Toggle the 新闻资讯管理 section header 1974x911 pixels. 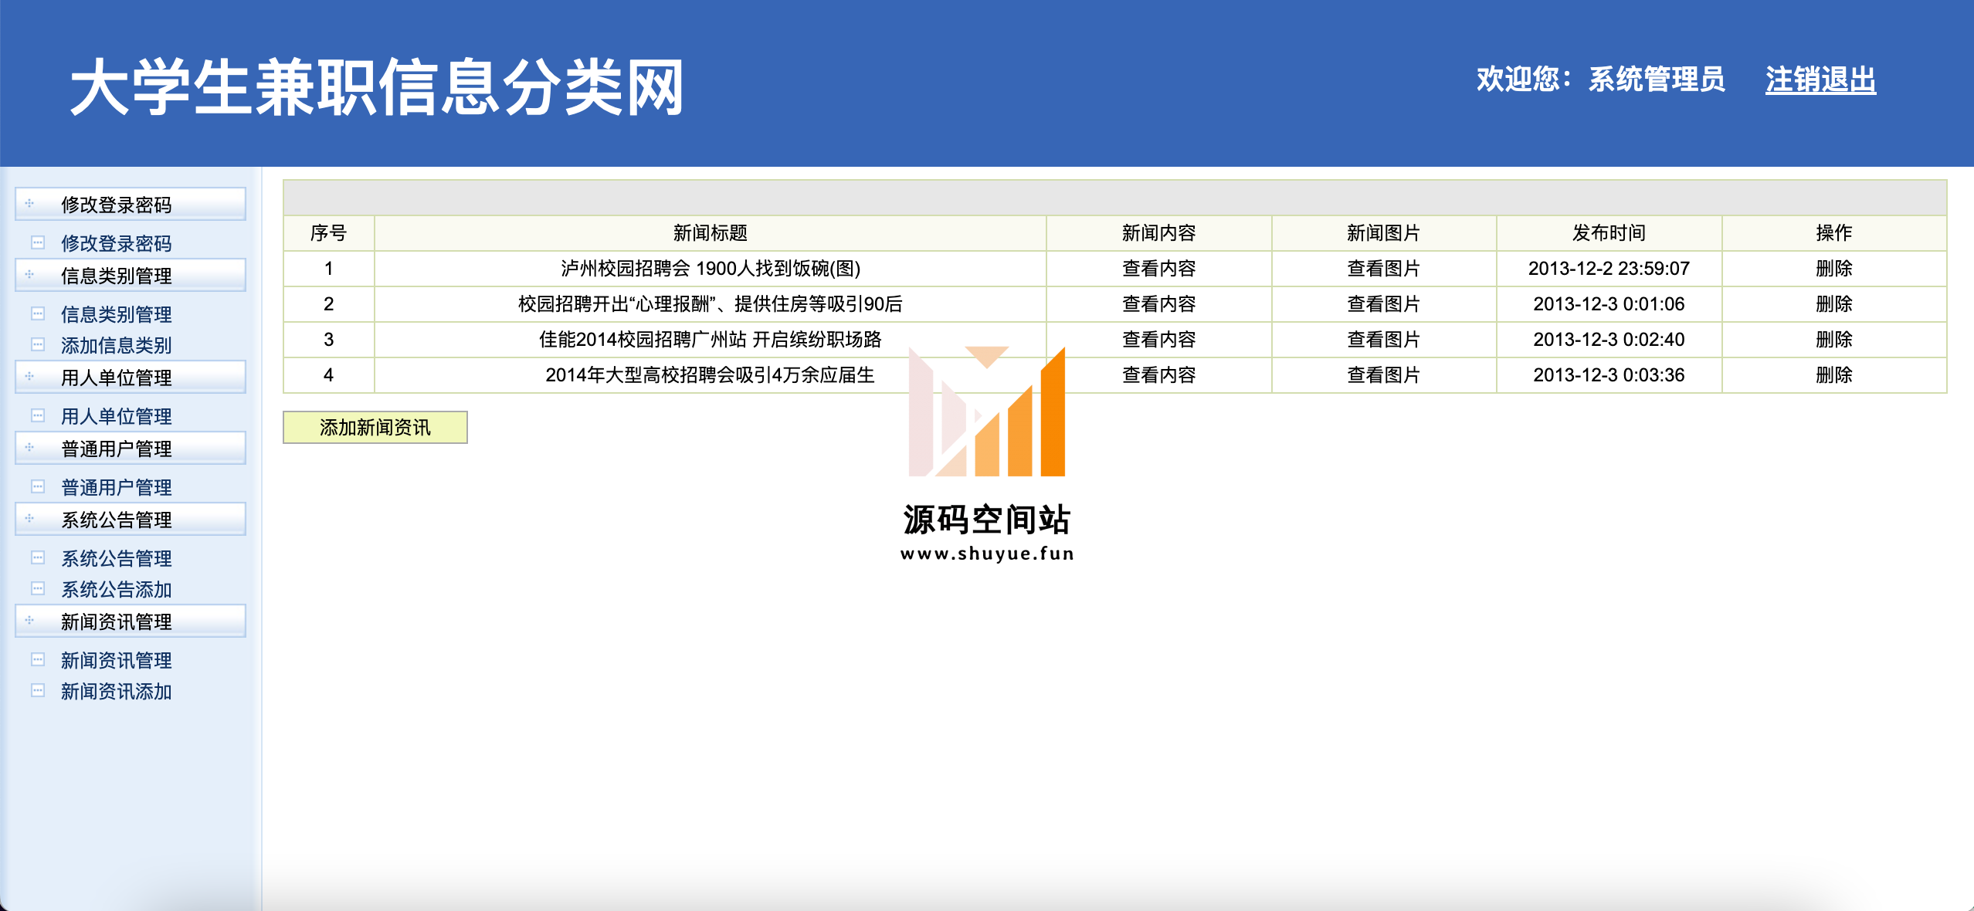pyautogui.click(x=131, y=621)
